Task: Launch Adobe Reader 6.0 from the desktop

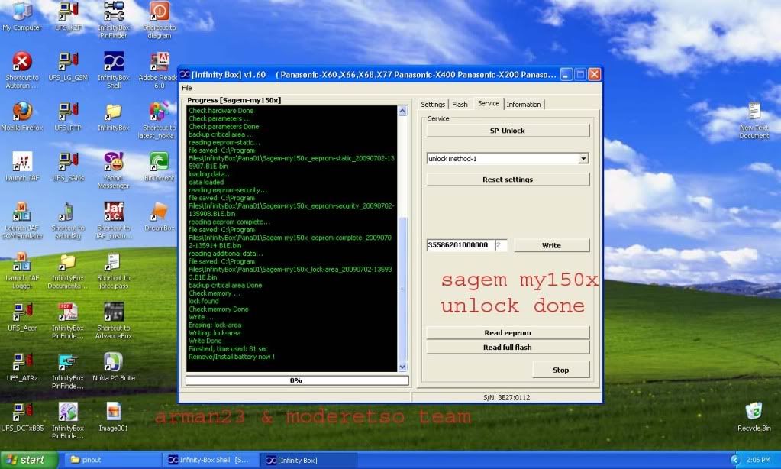Action: pyautogui.click(x=158, y=70)
